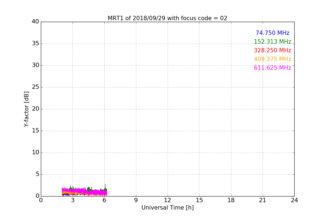
Task: Click y-axis tick label 30
Action: (x=35, y=65)
